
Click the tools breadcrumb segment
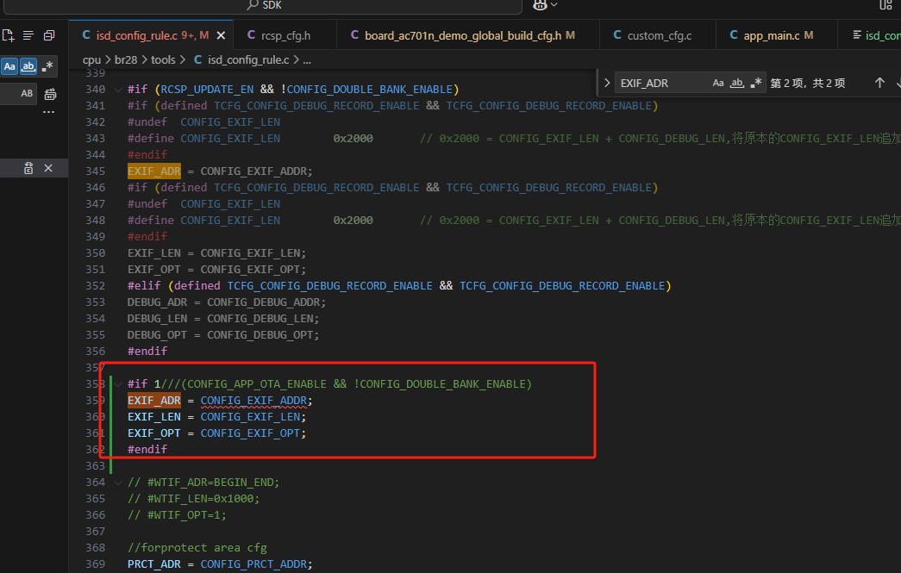click(x=163, y=59)
